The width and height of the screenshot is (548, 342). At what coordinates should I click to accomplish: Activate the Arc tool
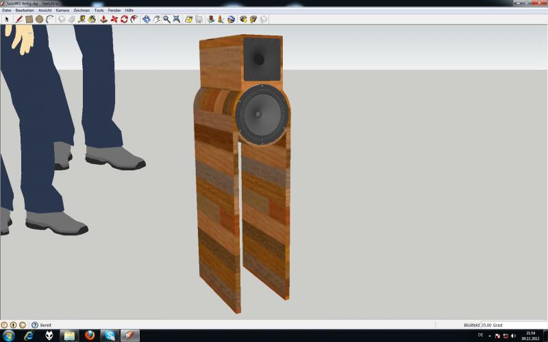coord(50,19)
